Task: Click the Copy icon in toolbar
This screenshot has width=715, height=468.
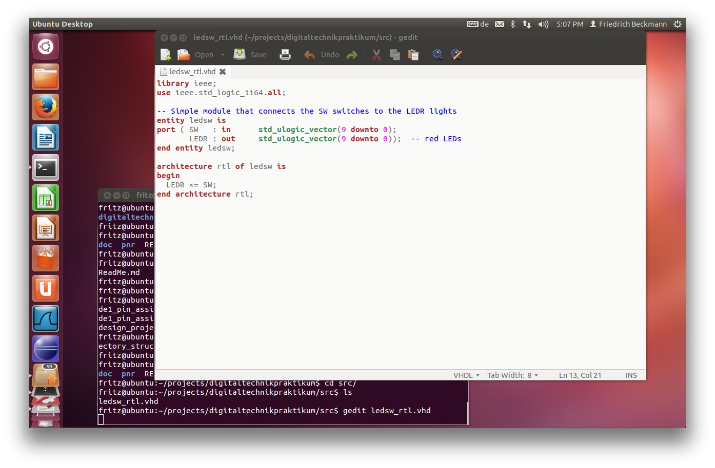Action: tap(394, 55)
